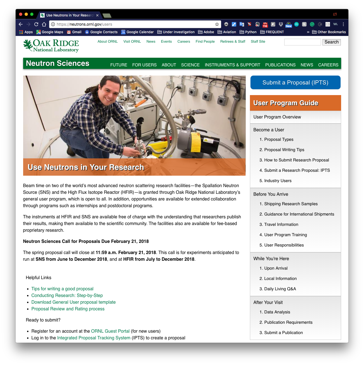
Task: Bookmark this page using the star icon
Action: pyautogui.click(x=217, y=24)
